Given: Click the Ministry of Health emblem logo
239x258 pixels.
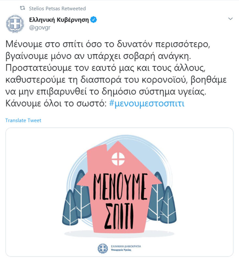Looking at the screenshot, I should pyautogui.click(x=103, y=249).
